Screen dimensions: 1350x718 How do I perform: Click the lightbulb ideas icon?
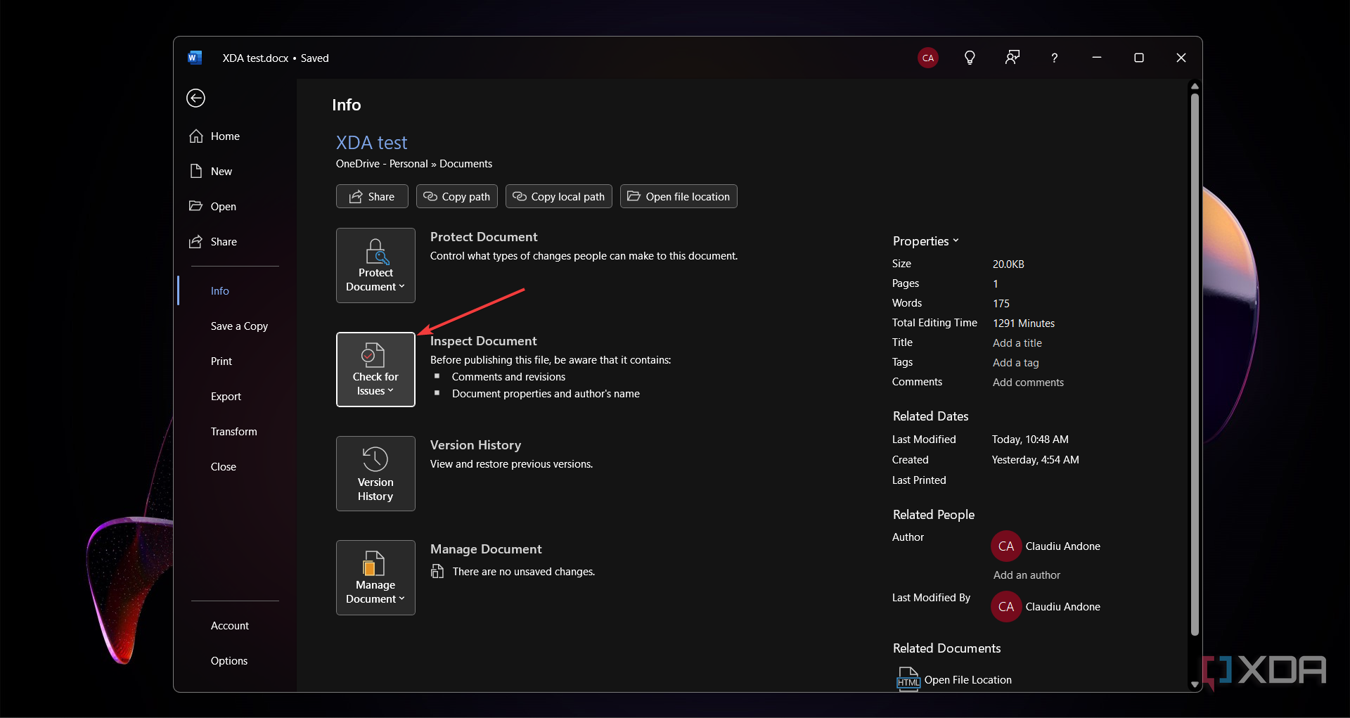click(970, 58)
